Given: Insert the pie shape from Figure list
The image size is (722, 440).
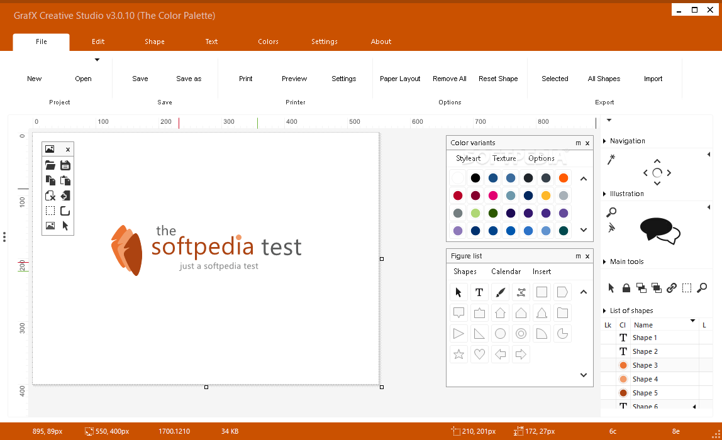Looking at the screenshot, I should pos(563,334).
